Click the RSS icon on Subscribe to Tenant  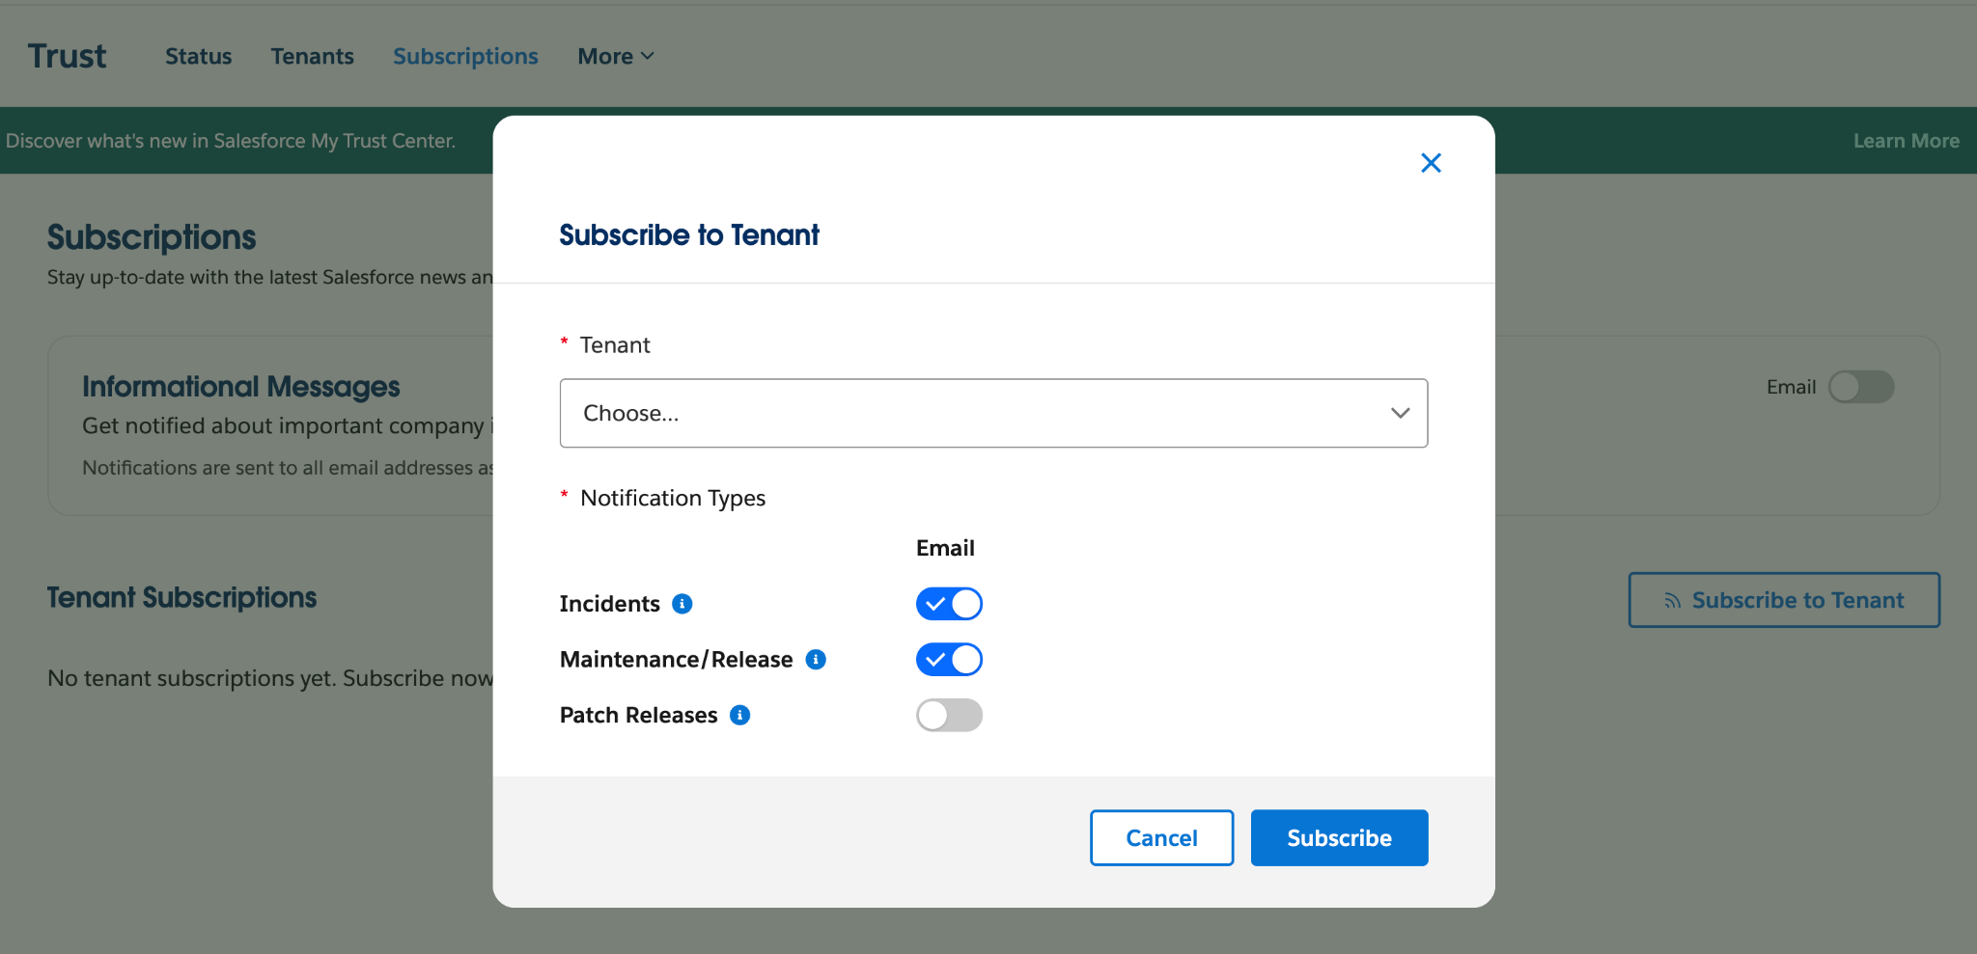click(x=1672, y=601)
